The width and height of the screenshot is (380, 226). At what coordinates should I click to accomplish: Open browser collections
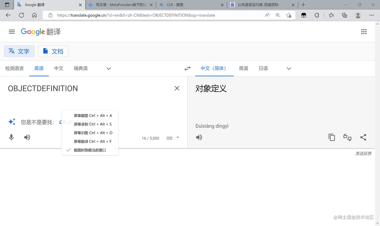345,15
